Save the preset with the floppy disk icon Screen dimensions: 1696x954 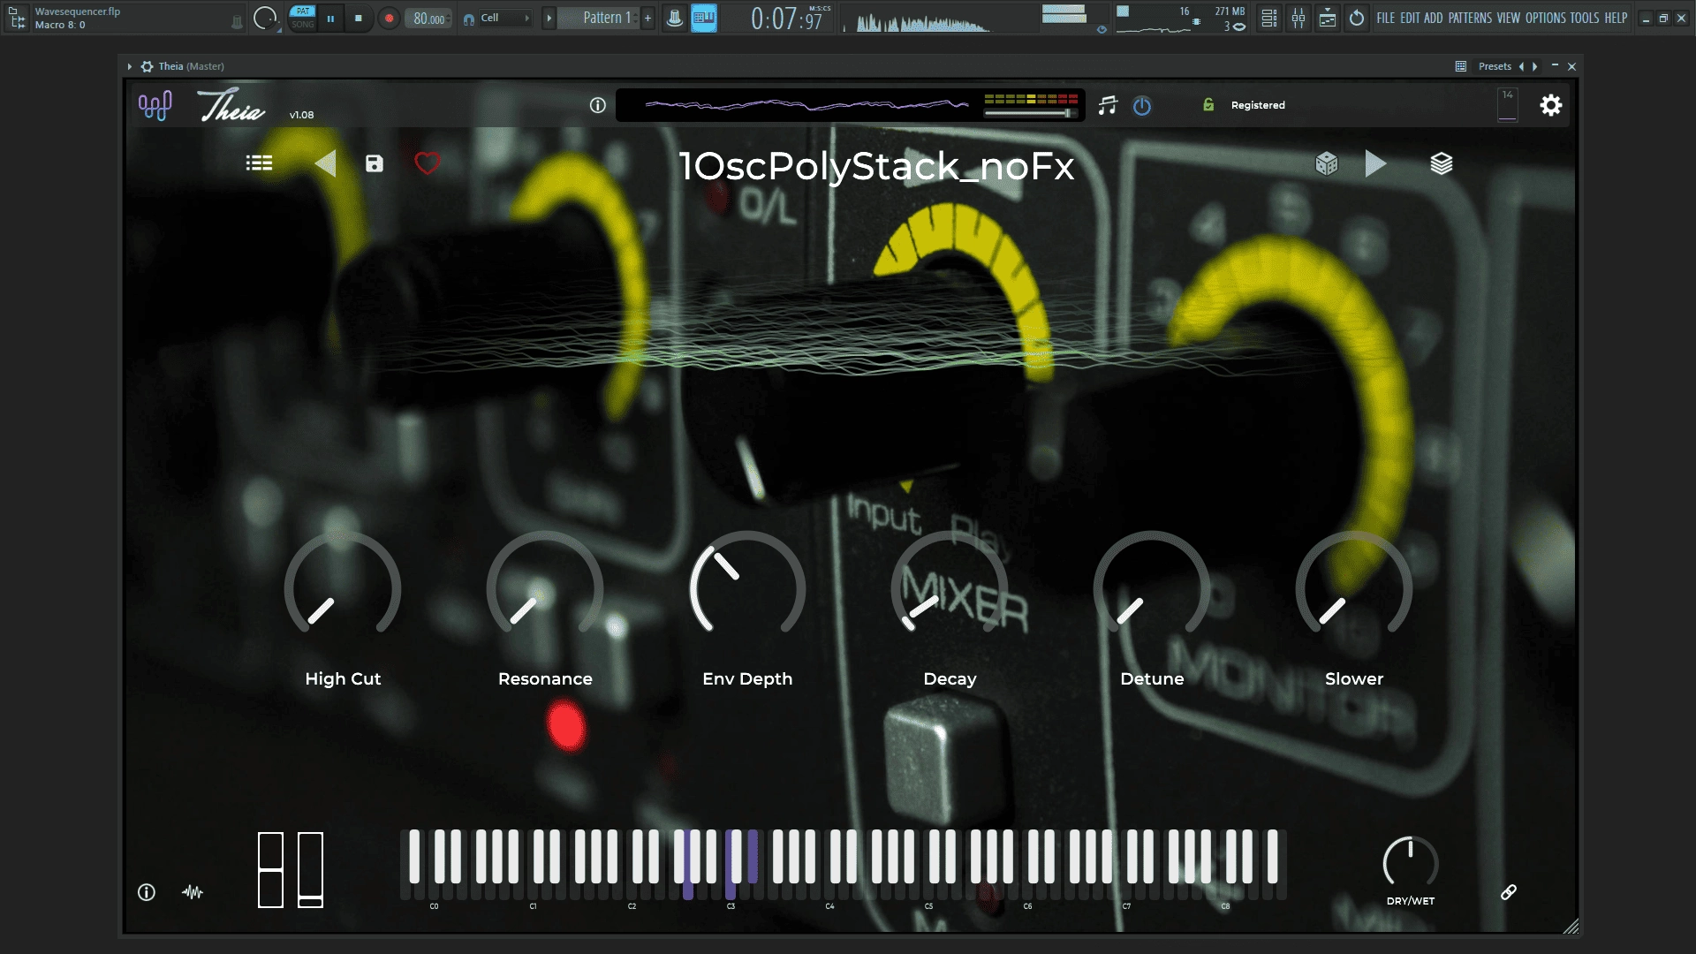pos(375,163)
